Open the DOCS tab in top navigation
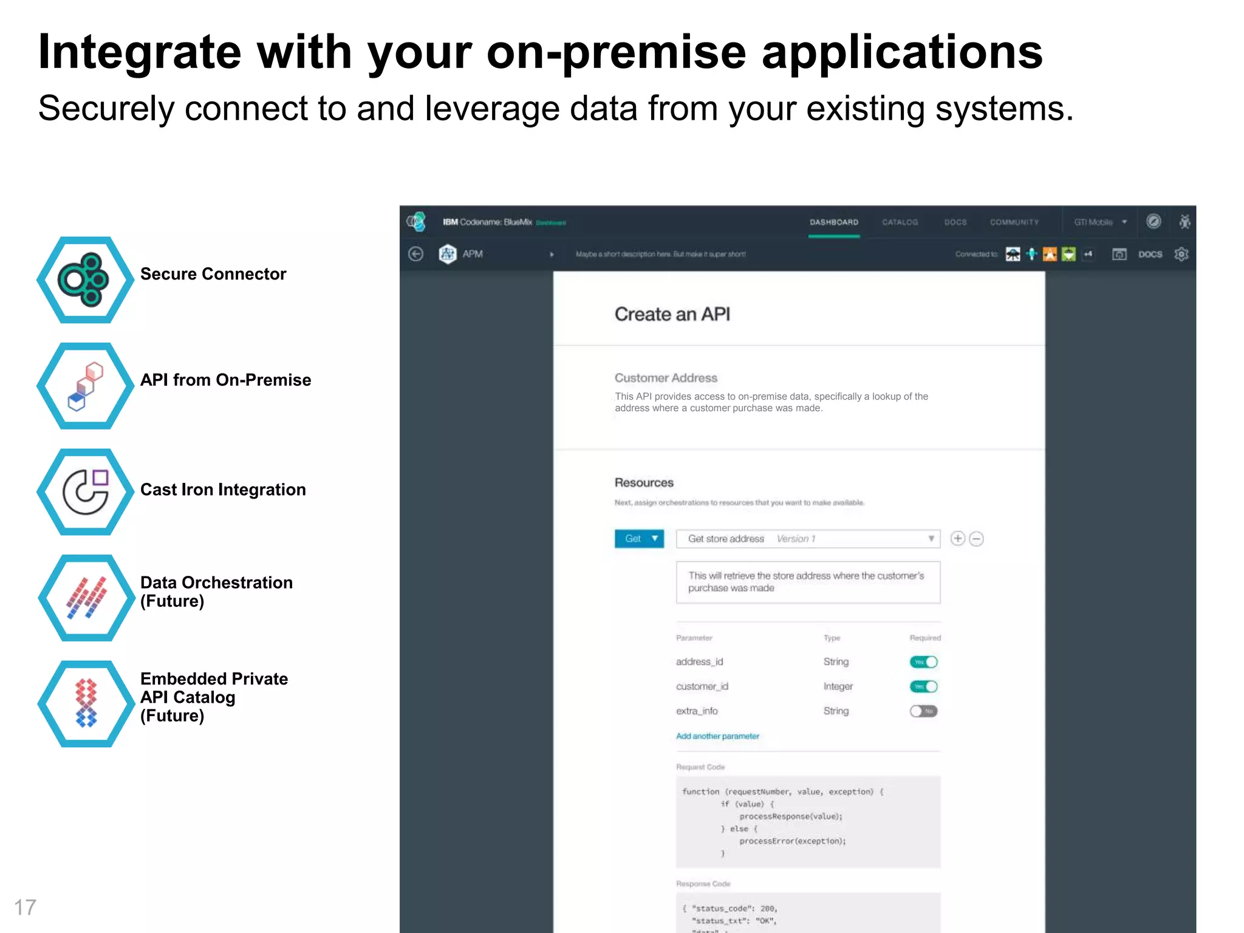Viewport: 1244px width, 933px height. 955,222
